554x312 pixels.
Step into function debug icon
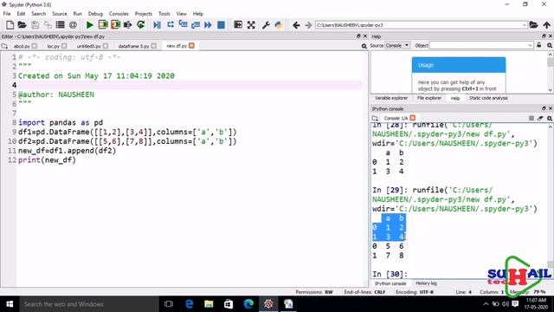(183, 25)
